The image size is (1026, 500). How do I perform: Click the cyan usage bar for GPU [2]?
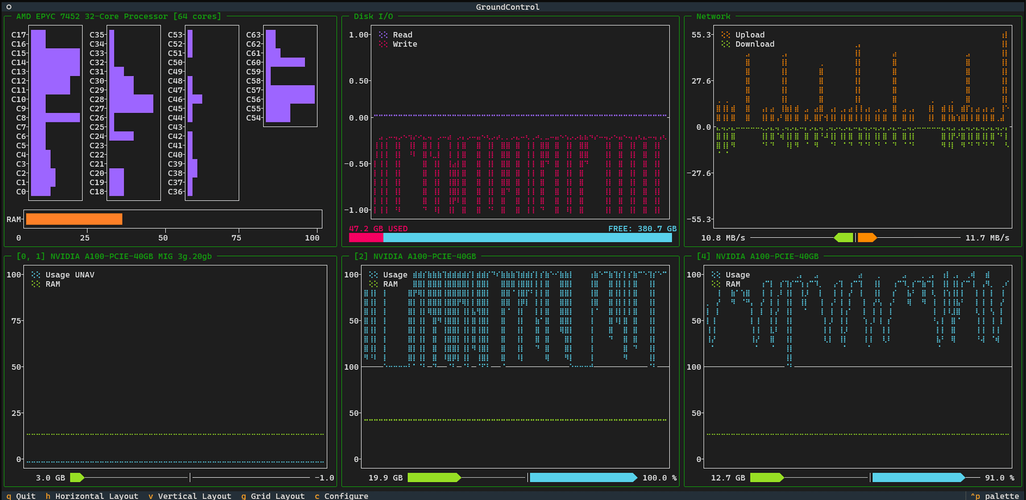584,478
